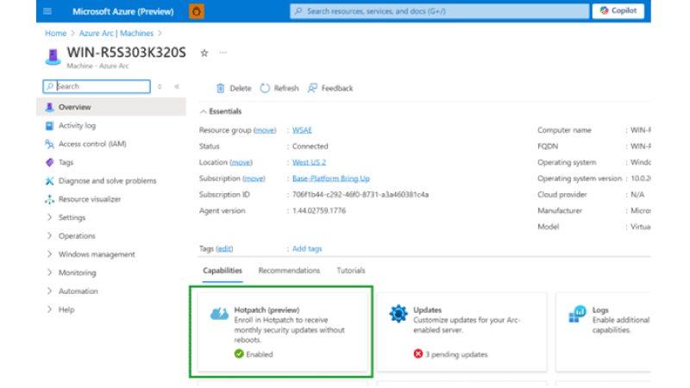This screenshot has width=690, height=388.
Task: Click the 3 pending updates text
Action: pyautogui.click(x=456, y=354)
